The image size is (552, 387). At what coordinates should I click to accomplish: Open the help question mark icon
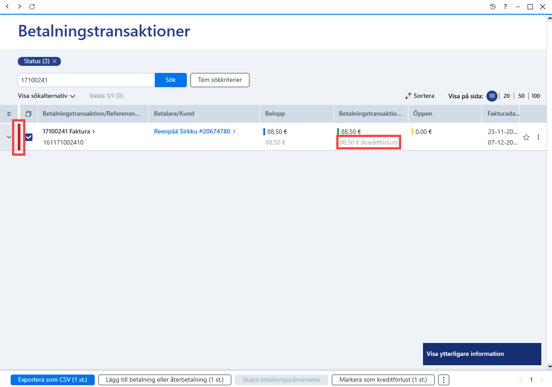[x=505, y=7]
